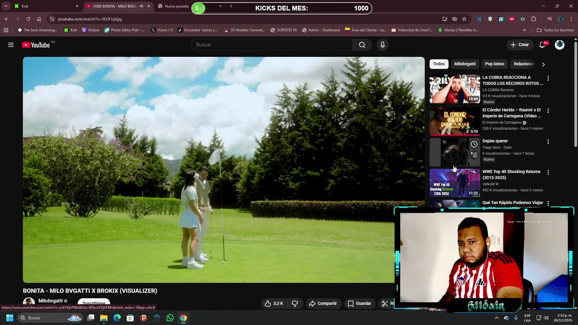Open Kick bookmark in bookmarks bar
Image resolution: width=578 pixels, height=325 pixels.
point(70,30)
